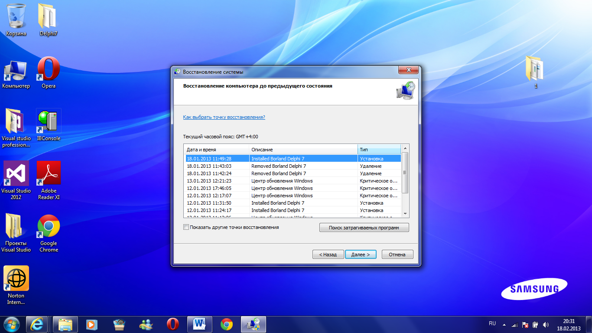Sort by Дата и время column header
This screenshot has height=333, width=592.
[x=217, y=150]
